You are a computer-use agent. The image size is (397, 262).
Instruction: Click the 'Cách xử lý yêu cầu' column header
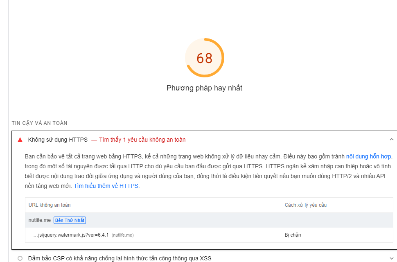305,205
